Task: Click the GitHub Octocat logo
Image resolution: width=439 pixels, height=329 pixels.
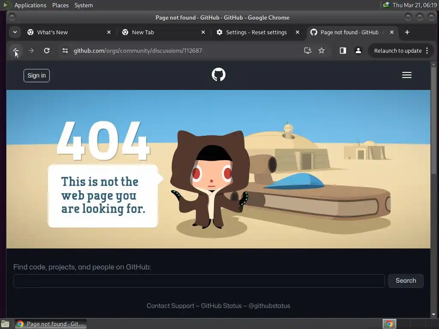Action: pos(218,75)
